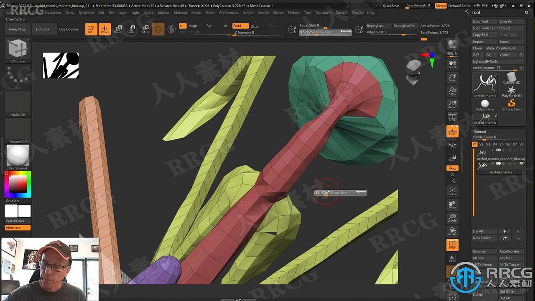
Task: Click the sculptris-style sphere icon beside Gizmo
Action: [x=171, y=29]
